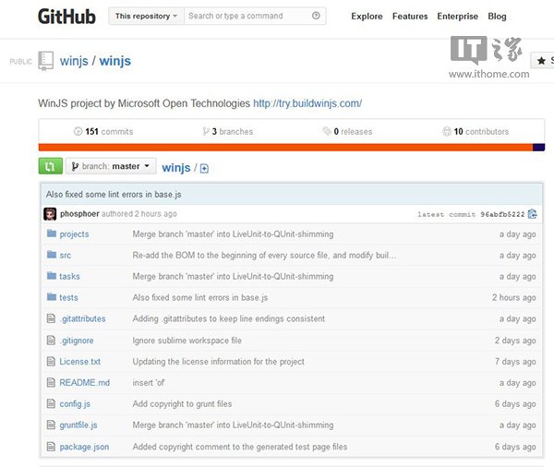Open Explore in the top navigation
The image size is (554, 467).
click(x=367, y=17)
